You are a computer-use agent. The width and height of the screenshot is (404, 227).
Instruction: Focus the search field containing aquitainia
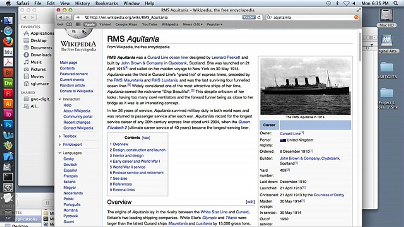point(312,17)
